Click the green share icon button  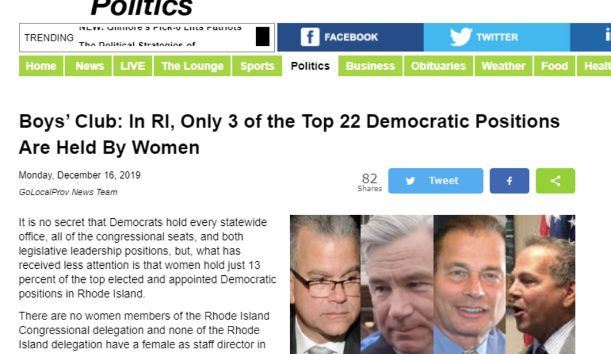click(555, 181)
